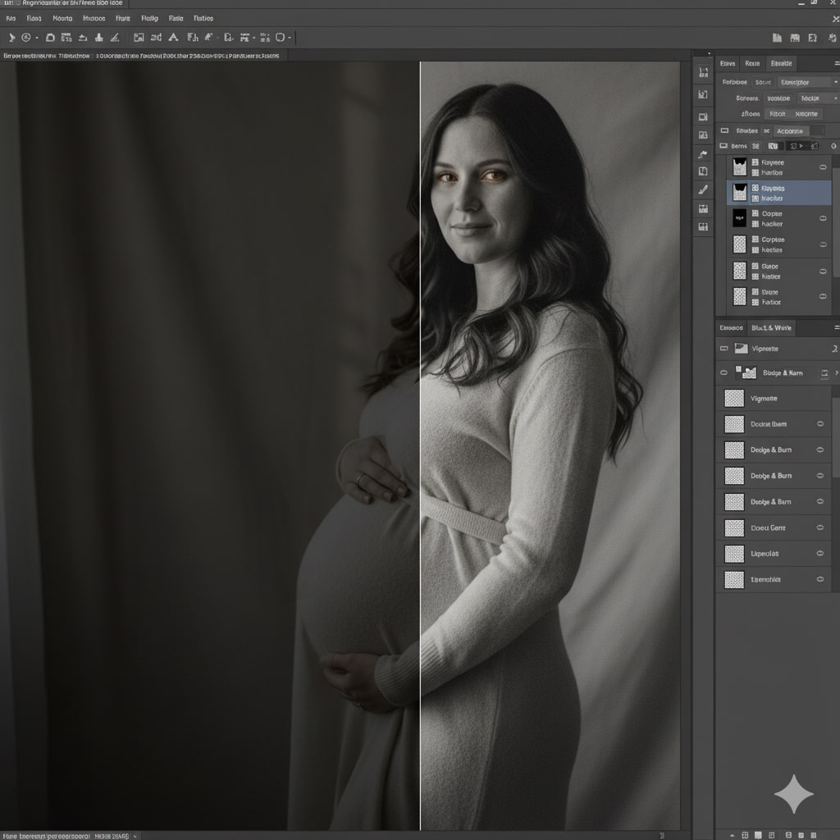Viewport: 840px width, 840px height.
Task: Toggle visibility of first Raycee layer
Action: click(x=823, y=167)
